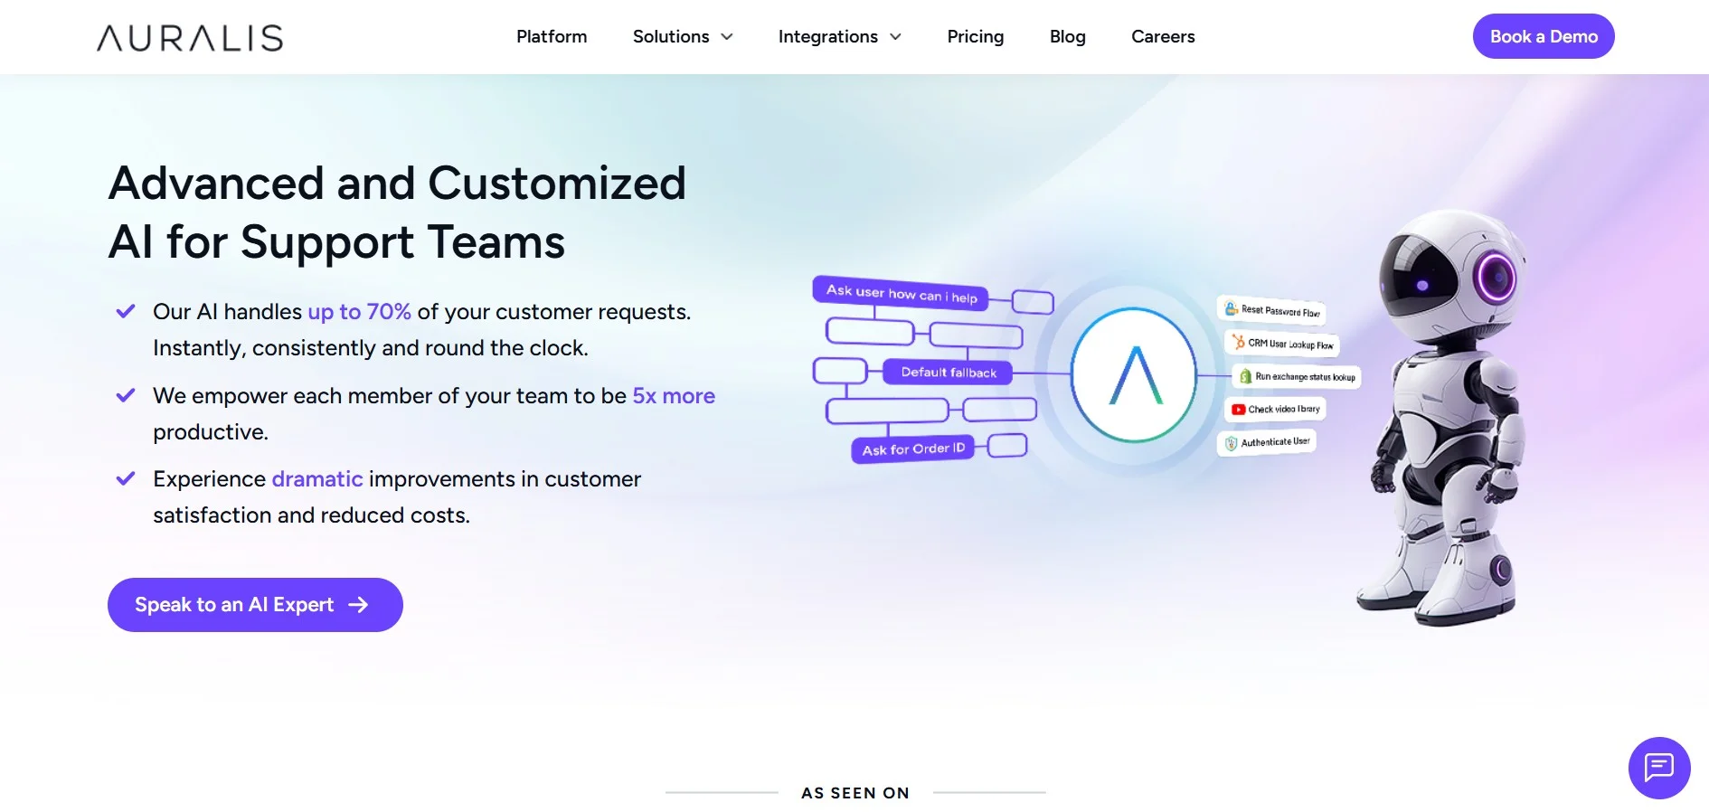The image size is (1709, 812).
Task: Click the Shopify icon on exchange status lookup
Action: click(1245, 376)
